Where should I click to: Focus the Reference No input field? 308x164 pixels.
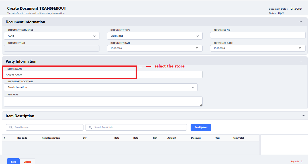(x=258, y=35)
